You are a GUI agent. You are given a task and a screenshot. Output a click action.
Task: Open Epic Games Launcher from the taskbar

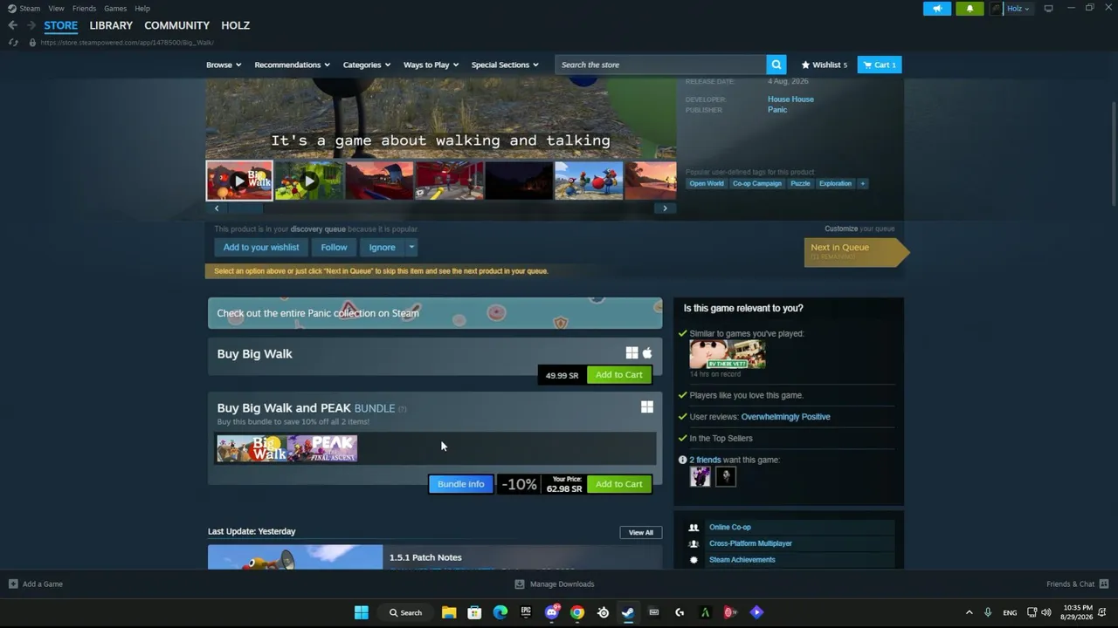(x=526, y=612)
